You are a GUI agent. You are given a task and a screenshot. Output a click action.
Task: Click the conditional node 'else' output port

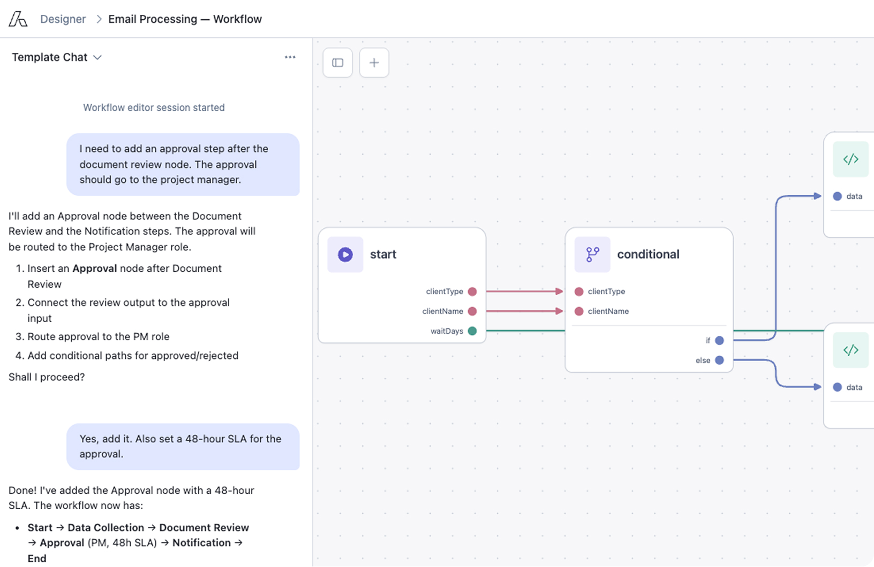point(720,361)
